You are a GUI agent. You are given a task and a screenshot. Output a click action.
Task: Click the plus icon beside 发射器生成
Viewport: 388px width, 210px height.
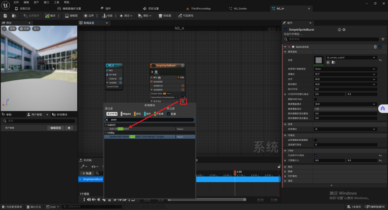pos(183,86)
